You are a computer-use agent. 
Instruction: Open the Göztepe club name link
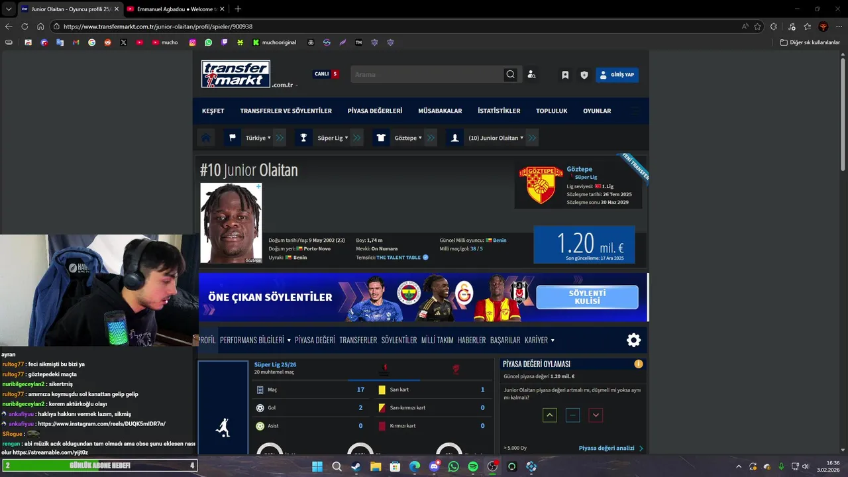(580, 169)
